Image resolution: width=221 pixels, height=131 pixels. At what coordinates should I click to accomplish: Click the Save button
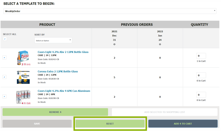tap(37, 123)
